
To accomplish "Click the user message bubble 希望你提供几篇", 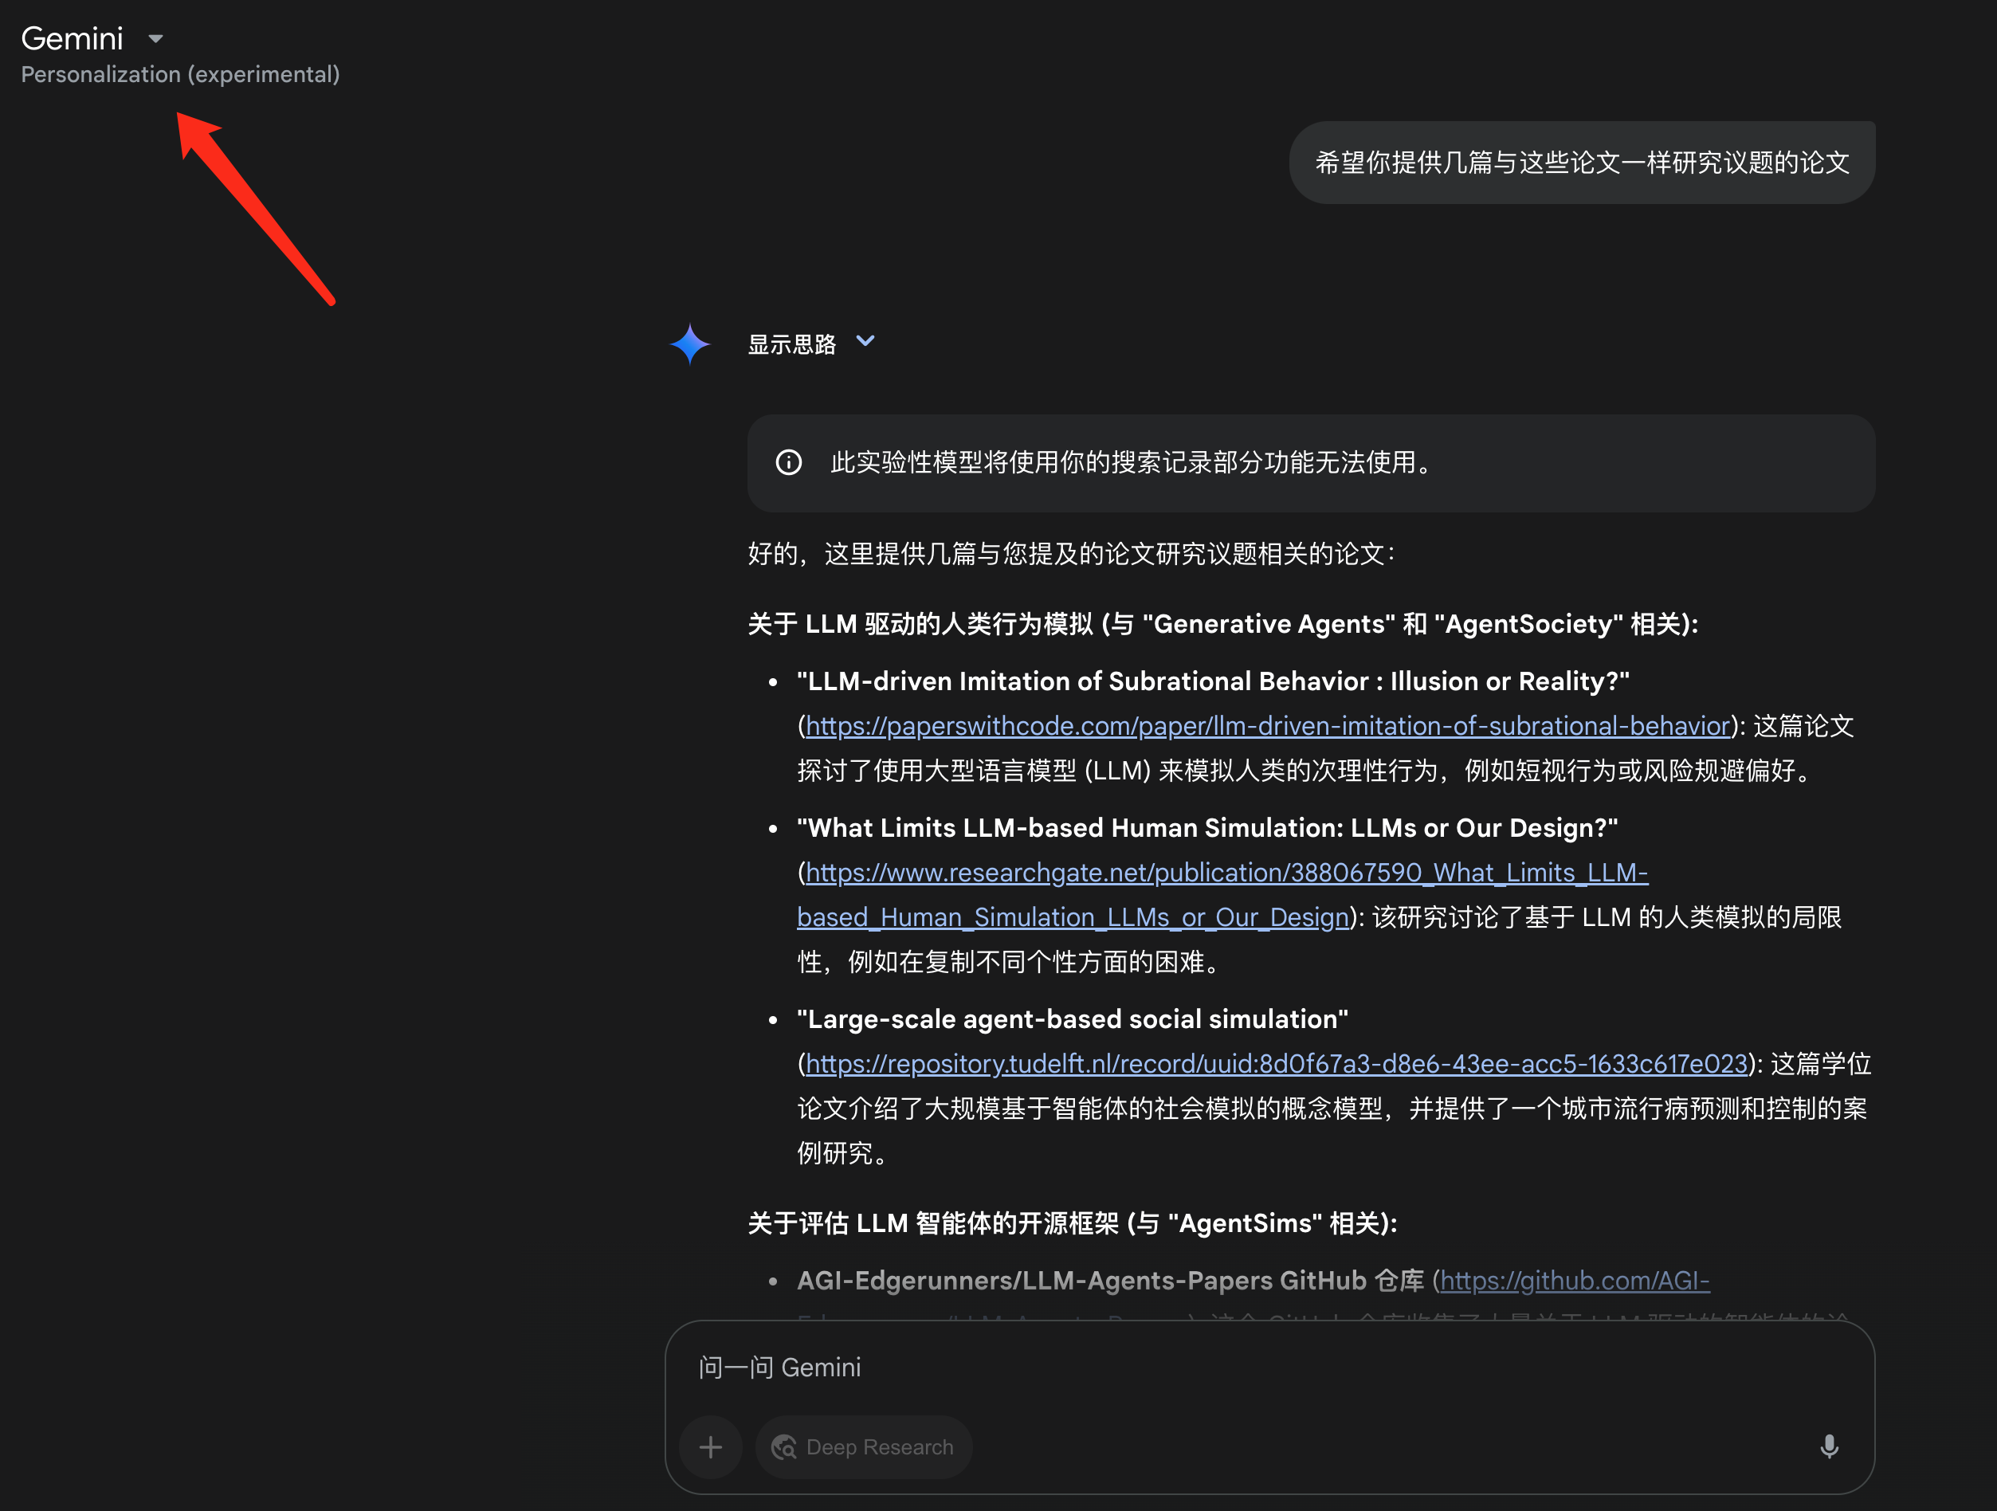I will click(1582, 163).
